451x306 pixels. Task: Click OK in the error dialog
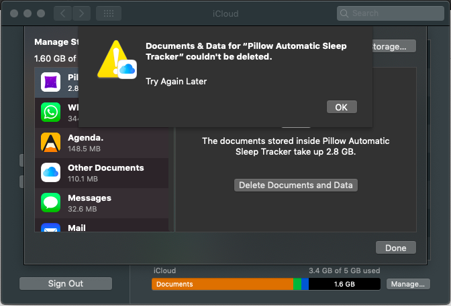pyautogui.click(x=342, y=107)
